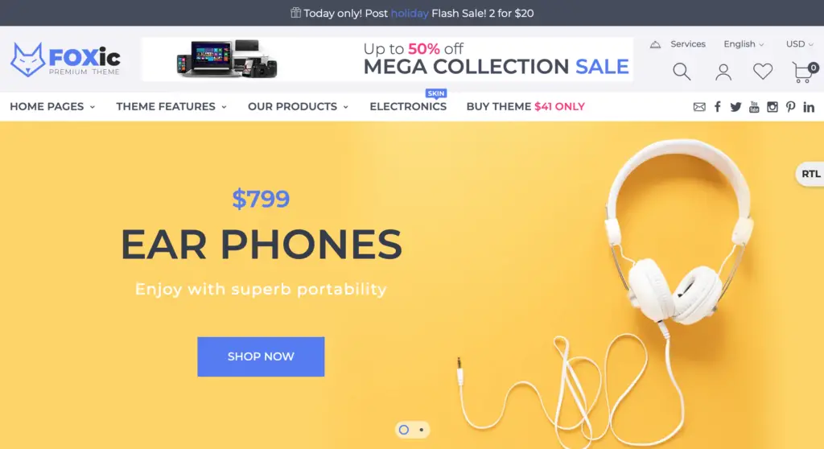This screenshot has width=824, height=449.
Task: View wishlist via heart icon
Action: coord(763,71)
